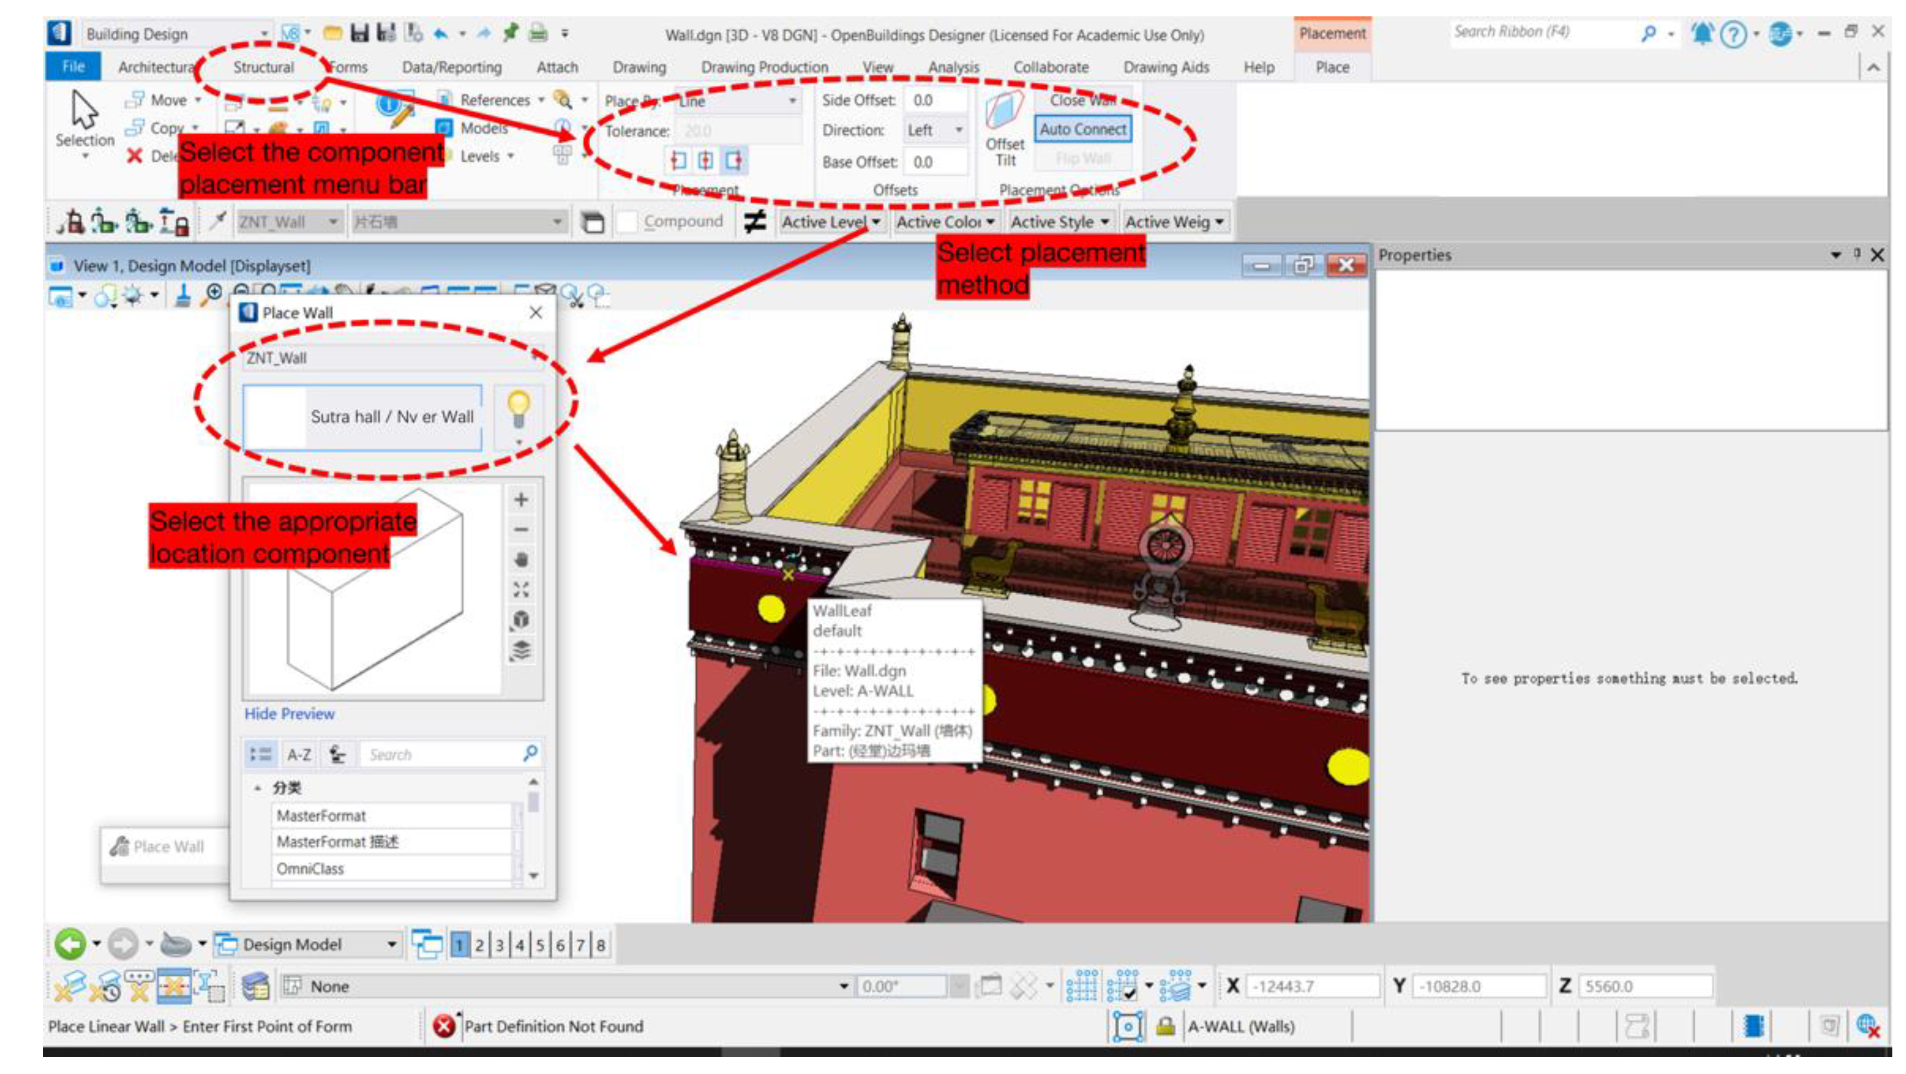The height and width of the screenshot is (1074, 1906).
Task: Click the green back arrow icon
Action: (x=70, y=944)
